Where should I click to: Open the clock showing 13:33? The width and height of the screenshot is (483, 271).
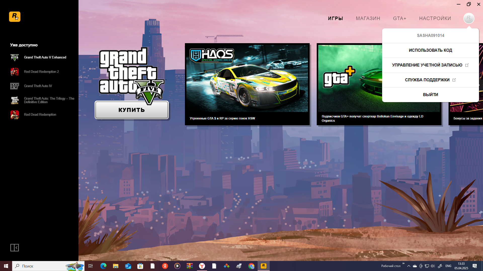461,266
